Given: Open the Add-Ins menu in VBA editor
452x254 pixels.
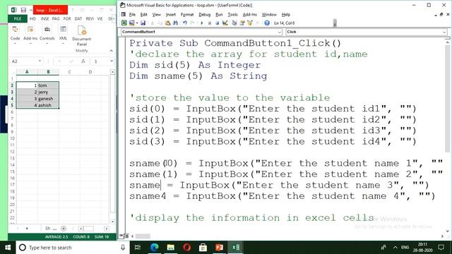Looking at the screenshot, I should 249,14.
